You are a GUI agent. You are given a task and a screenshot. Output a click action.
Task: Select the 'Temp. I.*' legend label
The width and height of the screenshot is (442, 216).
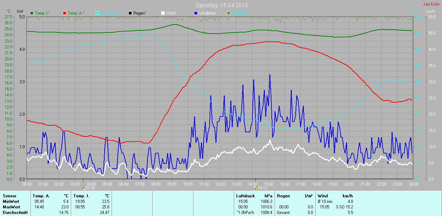[x=42, y=13]
